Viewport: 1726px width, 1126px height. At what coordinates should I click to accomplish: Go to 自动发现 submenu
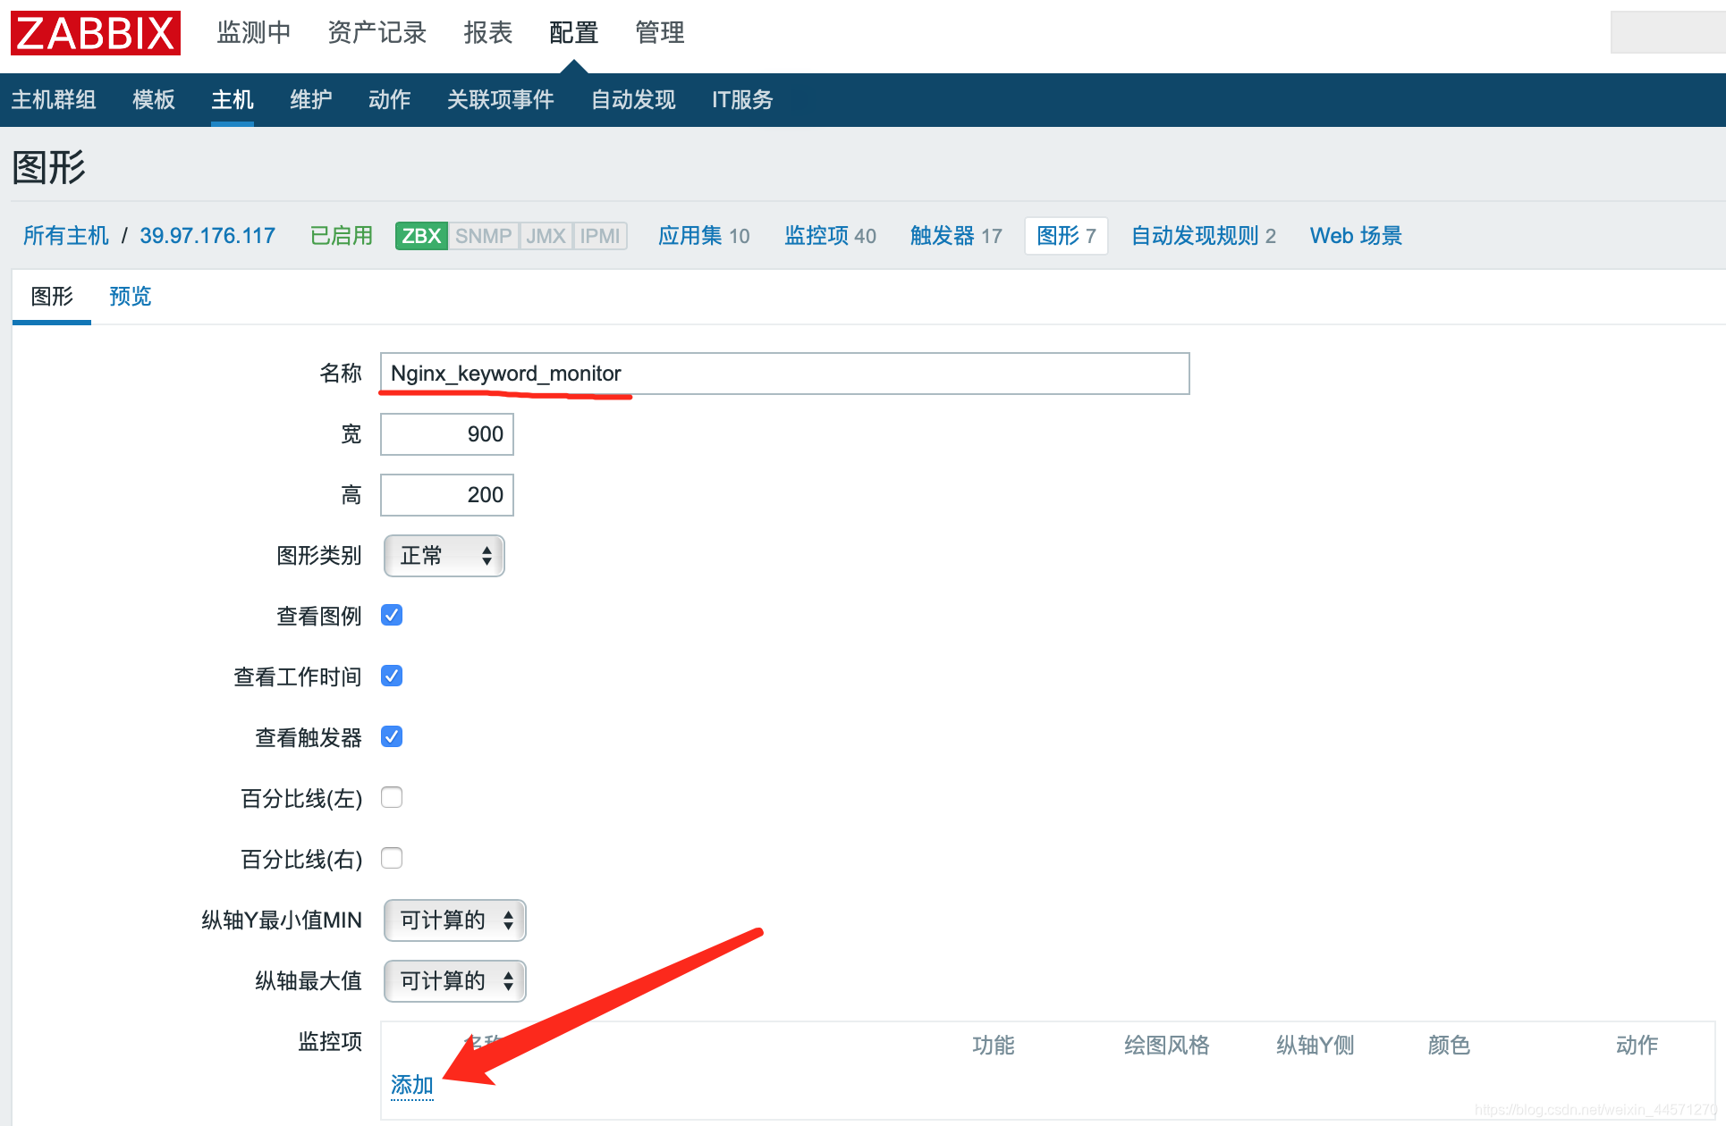click(x=633, y=99)
